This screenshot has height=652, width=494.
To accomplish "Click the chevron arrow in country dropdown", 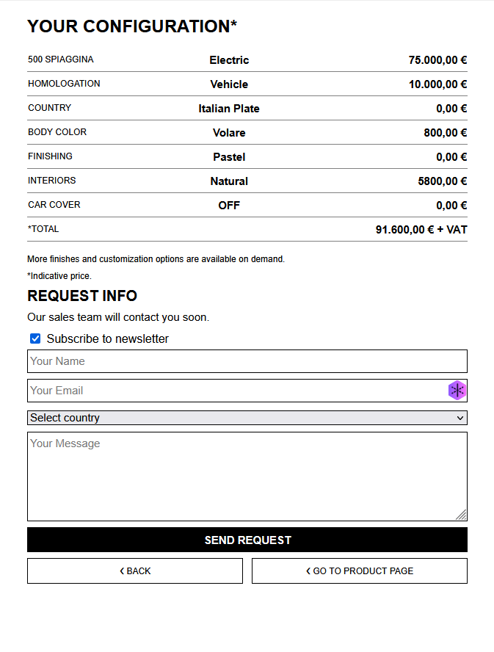I will tap(460, 418).
